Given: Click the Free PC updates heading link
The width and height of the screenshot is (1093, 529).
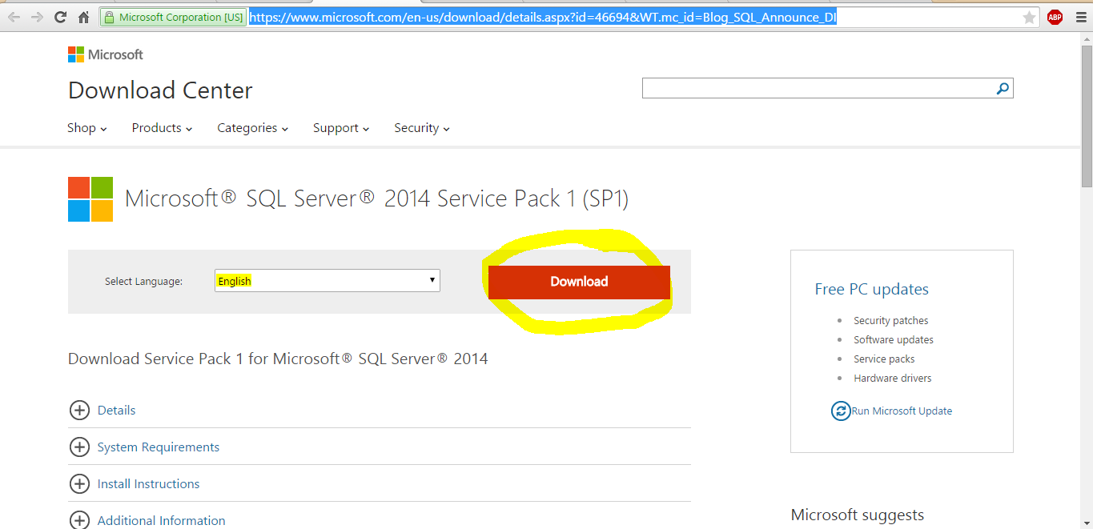Looking at the screenshot, I should (x=871, y=289).
